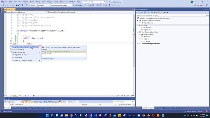Select the Repository folder in Solution Explorer
The width and height of the screenshot is (210, 118).
(x=147, y=30)
